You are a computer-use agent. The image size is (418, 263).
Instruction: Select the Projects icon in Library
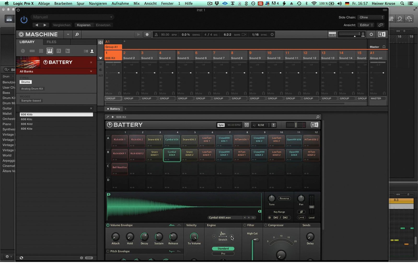pyautogui.click(x=23, y=51)
